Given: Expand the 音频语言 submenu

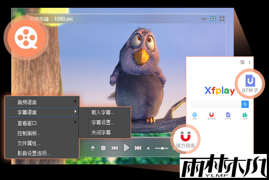Looking at the screenshot, I should tap(42, 102).
